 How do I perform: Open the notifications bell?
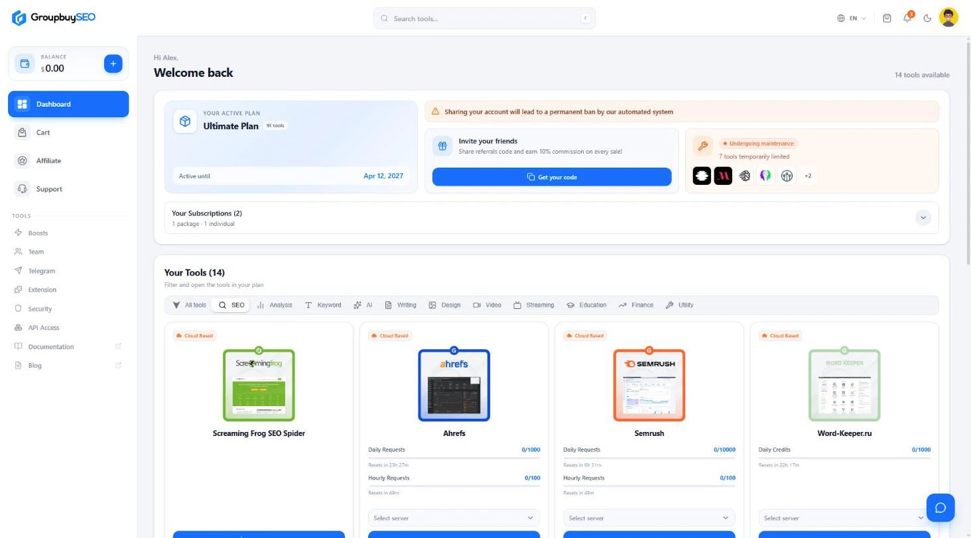(x=907, y=19)
